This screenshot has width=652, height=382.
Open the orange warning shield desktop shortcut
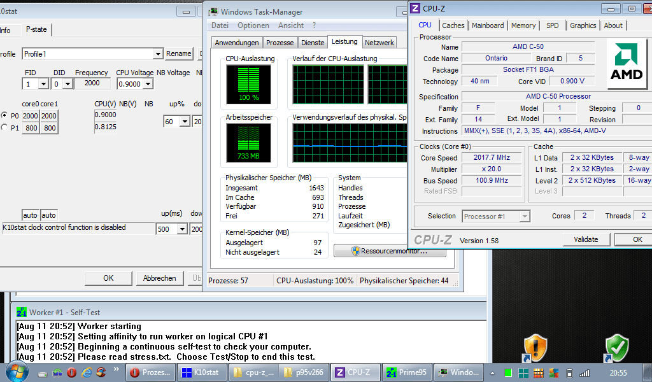(x=535, y=348)
